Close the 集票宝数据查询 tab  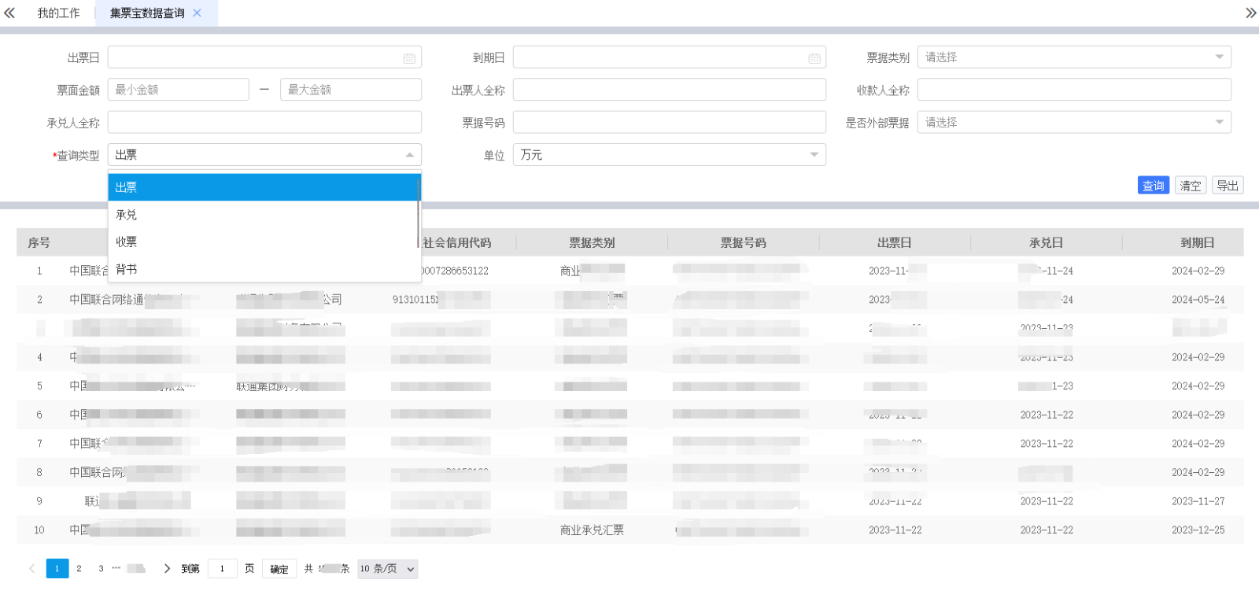click(x=198, y=13)
